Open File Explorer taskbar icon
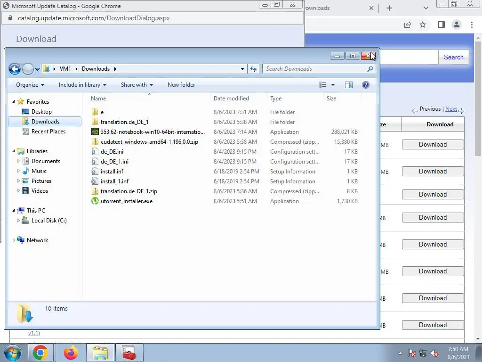482x362 pixels. (100, 353)
